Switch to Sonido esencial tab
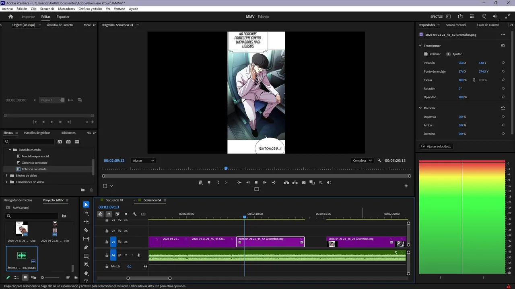 click(x=455, y=25)
